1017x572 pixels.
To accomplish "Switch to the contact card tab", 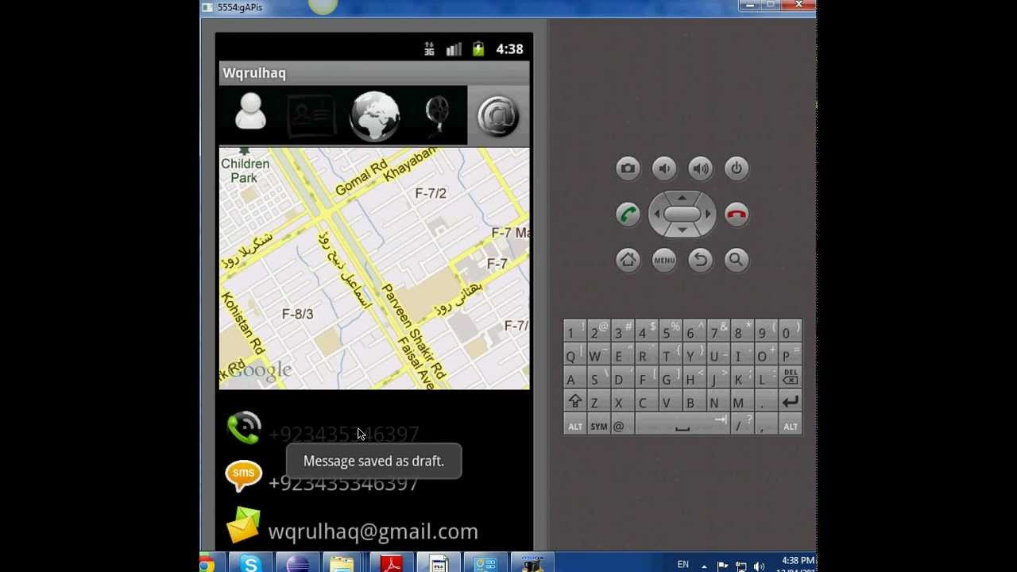I will [x=311, y=116].
